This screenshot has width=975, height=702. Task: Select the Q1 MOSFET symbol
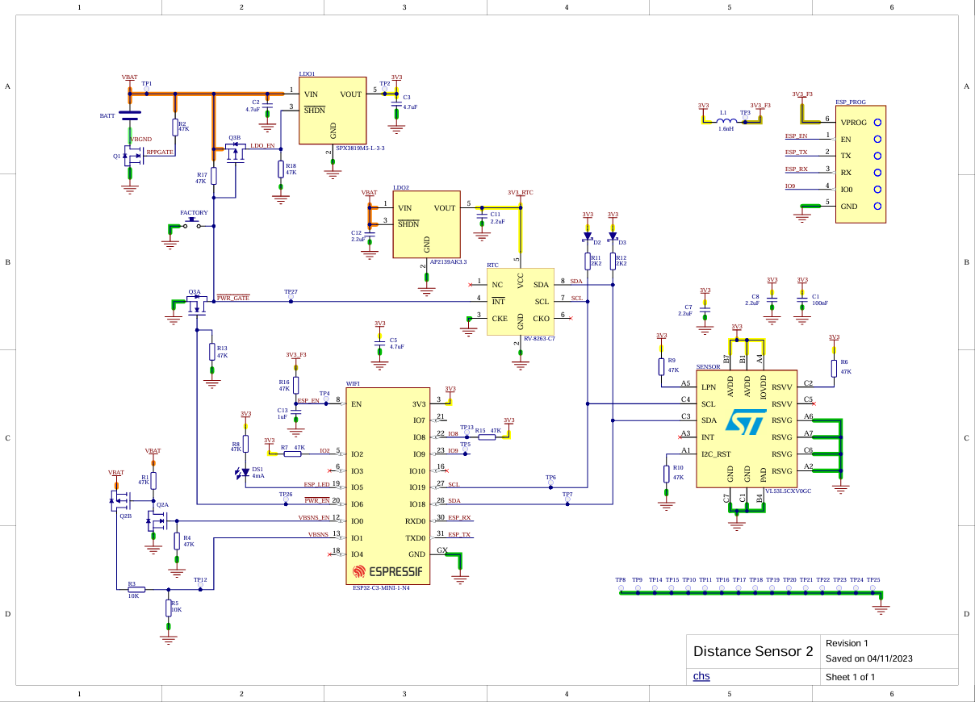point(131,157)
